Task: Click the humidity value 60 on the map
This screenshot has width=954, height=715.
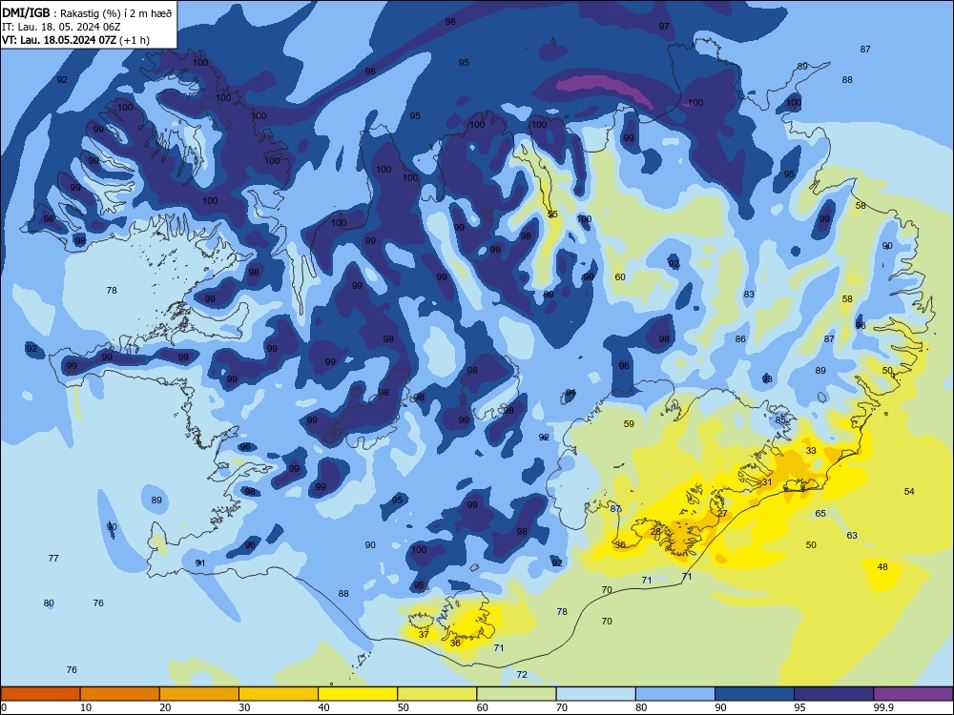Action: [619, 276]
